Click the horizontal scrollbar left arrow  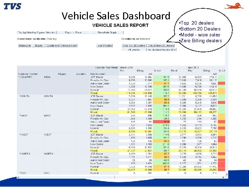coord(18,177)
